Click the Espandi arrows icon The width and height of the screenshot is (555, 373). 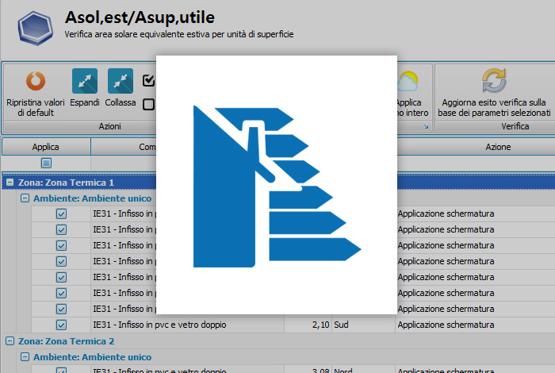(x=85, y=81)
